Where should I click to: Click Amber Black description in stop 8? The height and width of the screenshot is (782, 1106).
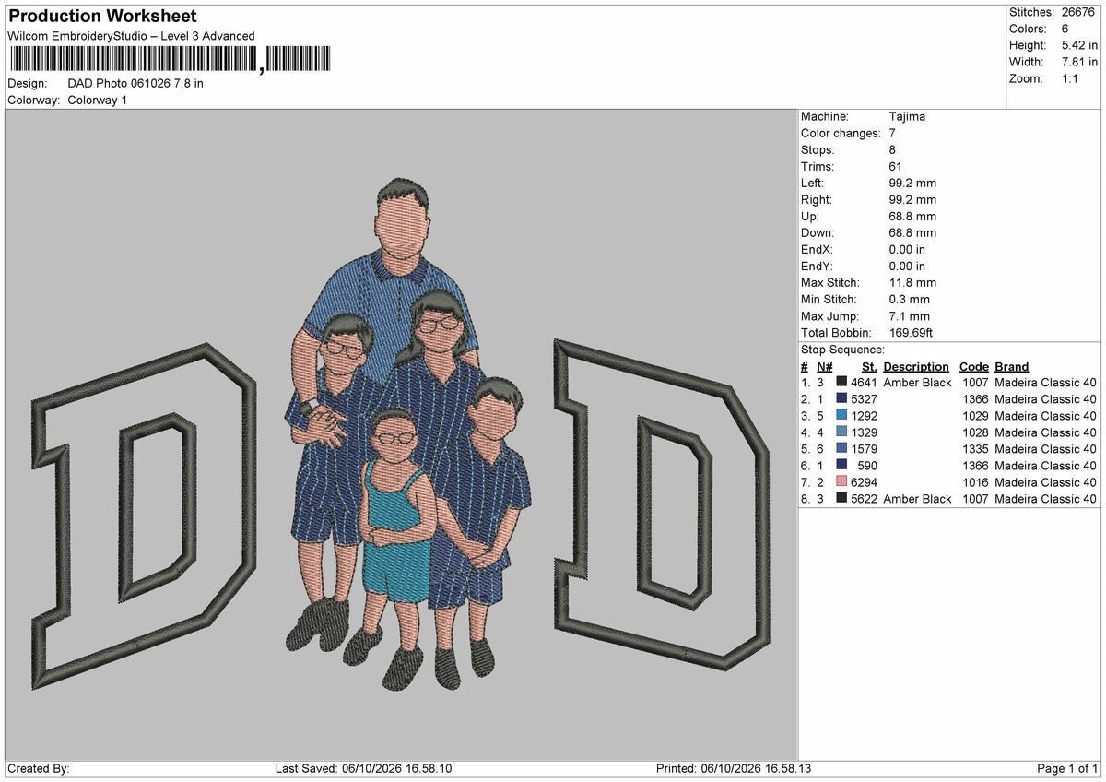pos(917,499)
